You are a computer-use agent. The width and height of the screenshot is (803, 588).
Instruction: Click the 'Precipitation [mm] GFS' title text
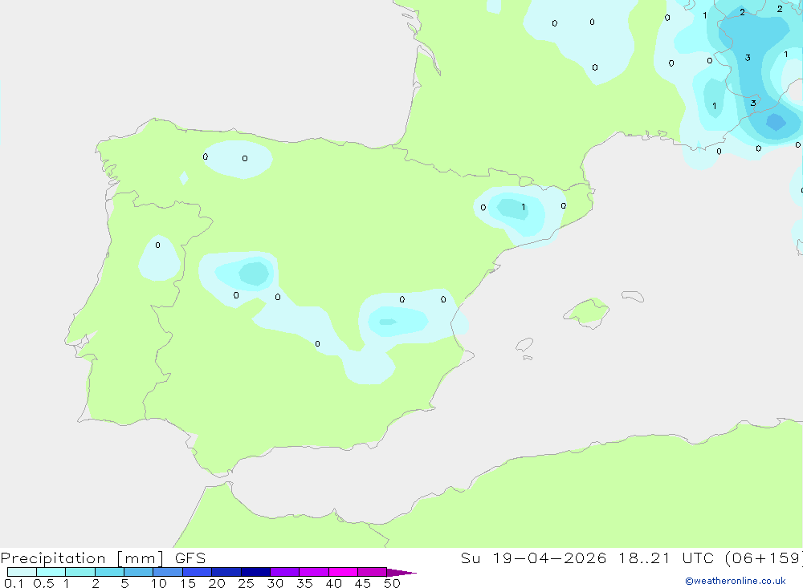pos(103,558)
